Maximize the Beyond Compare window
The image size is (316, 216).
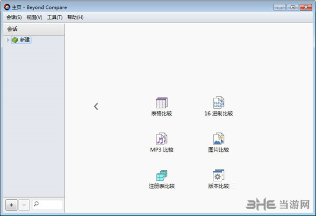pos(293,7)
